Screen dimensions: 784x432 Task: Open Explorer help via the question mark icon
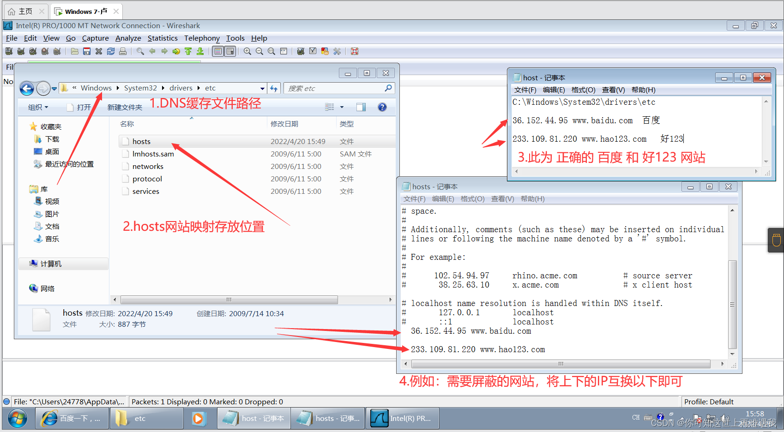coord(382,107)
